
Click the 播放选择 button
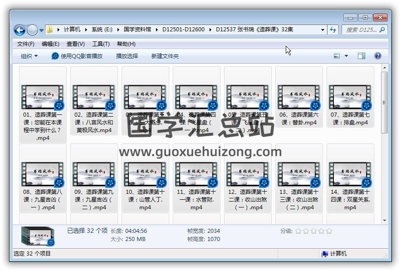click(127, 56)
